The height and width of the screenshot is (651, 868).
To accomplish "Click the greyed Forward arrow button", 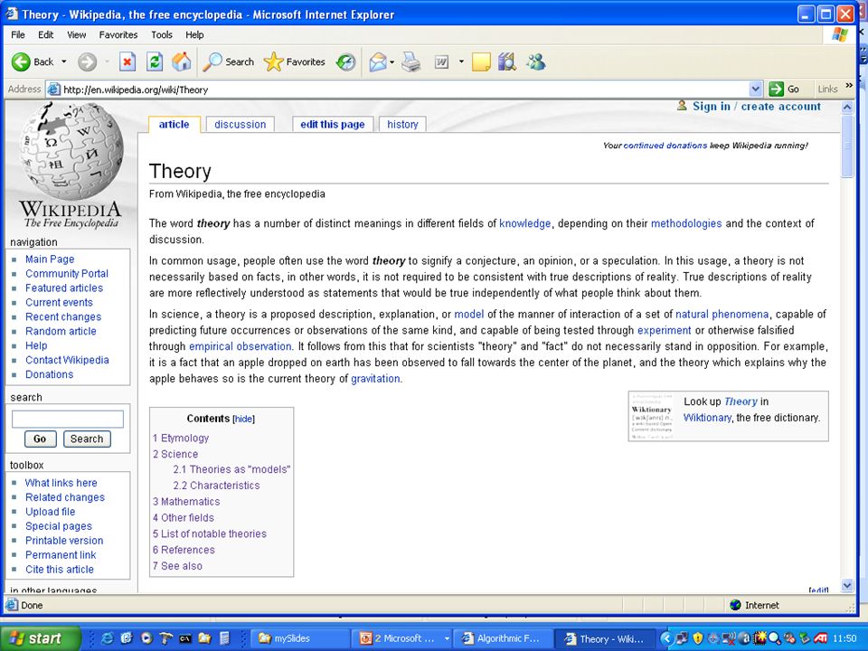I will click(x=87, y=62).
